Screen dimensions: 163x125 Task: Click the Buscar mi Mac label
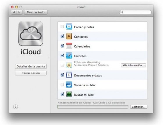pos(84,95)
